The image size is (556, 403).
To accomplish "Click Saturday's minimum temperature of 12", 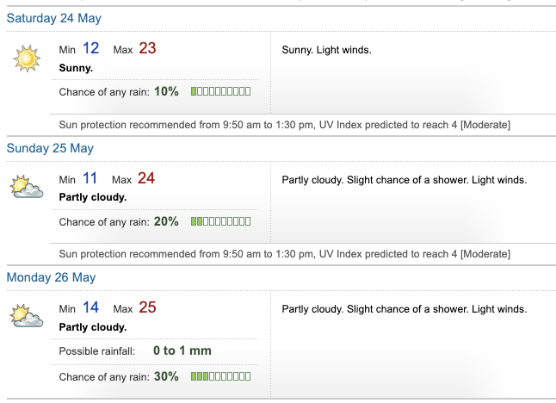I will coord(91,49).
